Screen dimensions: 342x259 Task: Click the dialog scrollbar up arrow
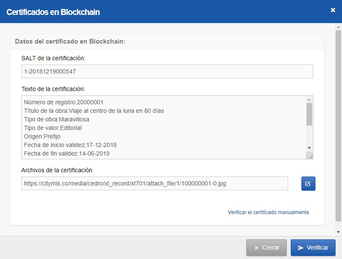338,27
